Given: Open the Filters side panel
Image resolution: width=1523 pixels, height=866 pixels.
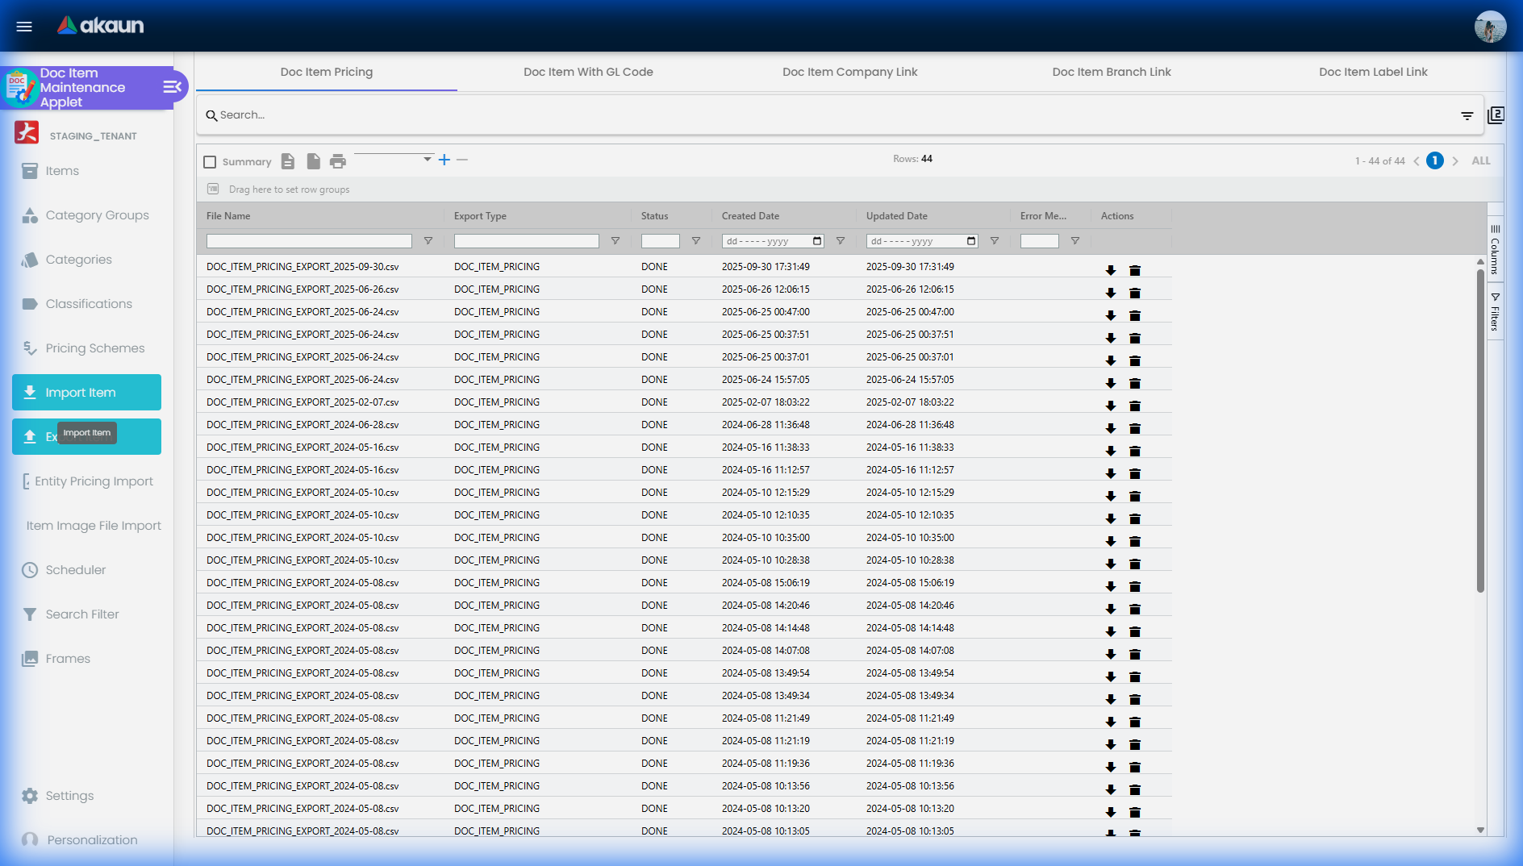Looking at the screenshot, I should click(1495, 312).
